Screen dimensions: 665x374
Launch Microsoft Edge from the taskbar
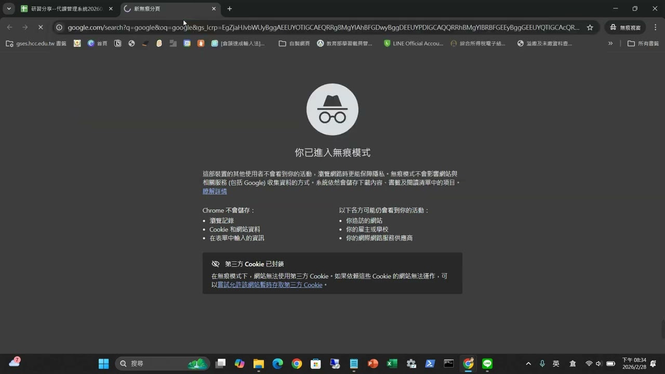click(x=278, y=364)
